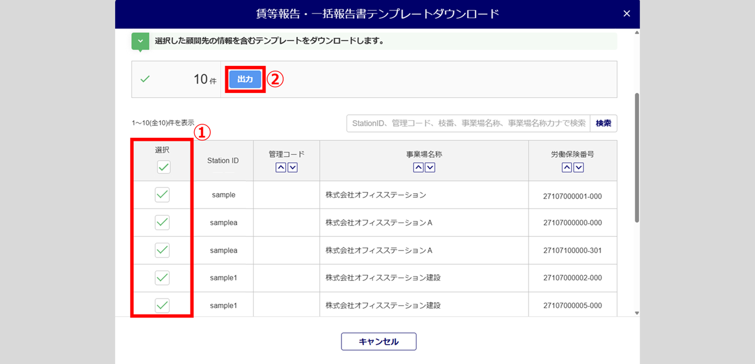Toggle the select-all checkbox in 選択 header
This screenshot has height=364, width=755.
pos(163,167)
